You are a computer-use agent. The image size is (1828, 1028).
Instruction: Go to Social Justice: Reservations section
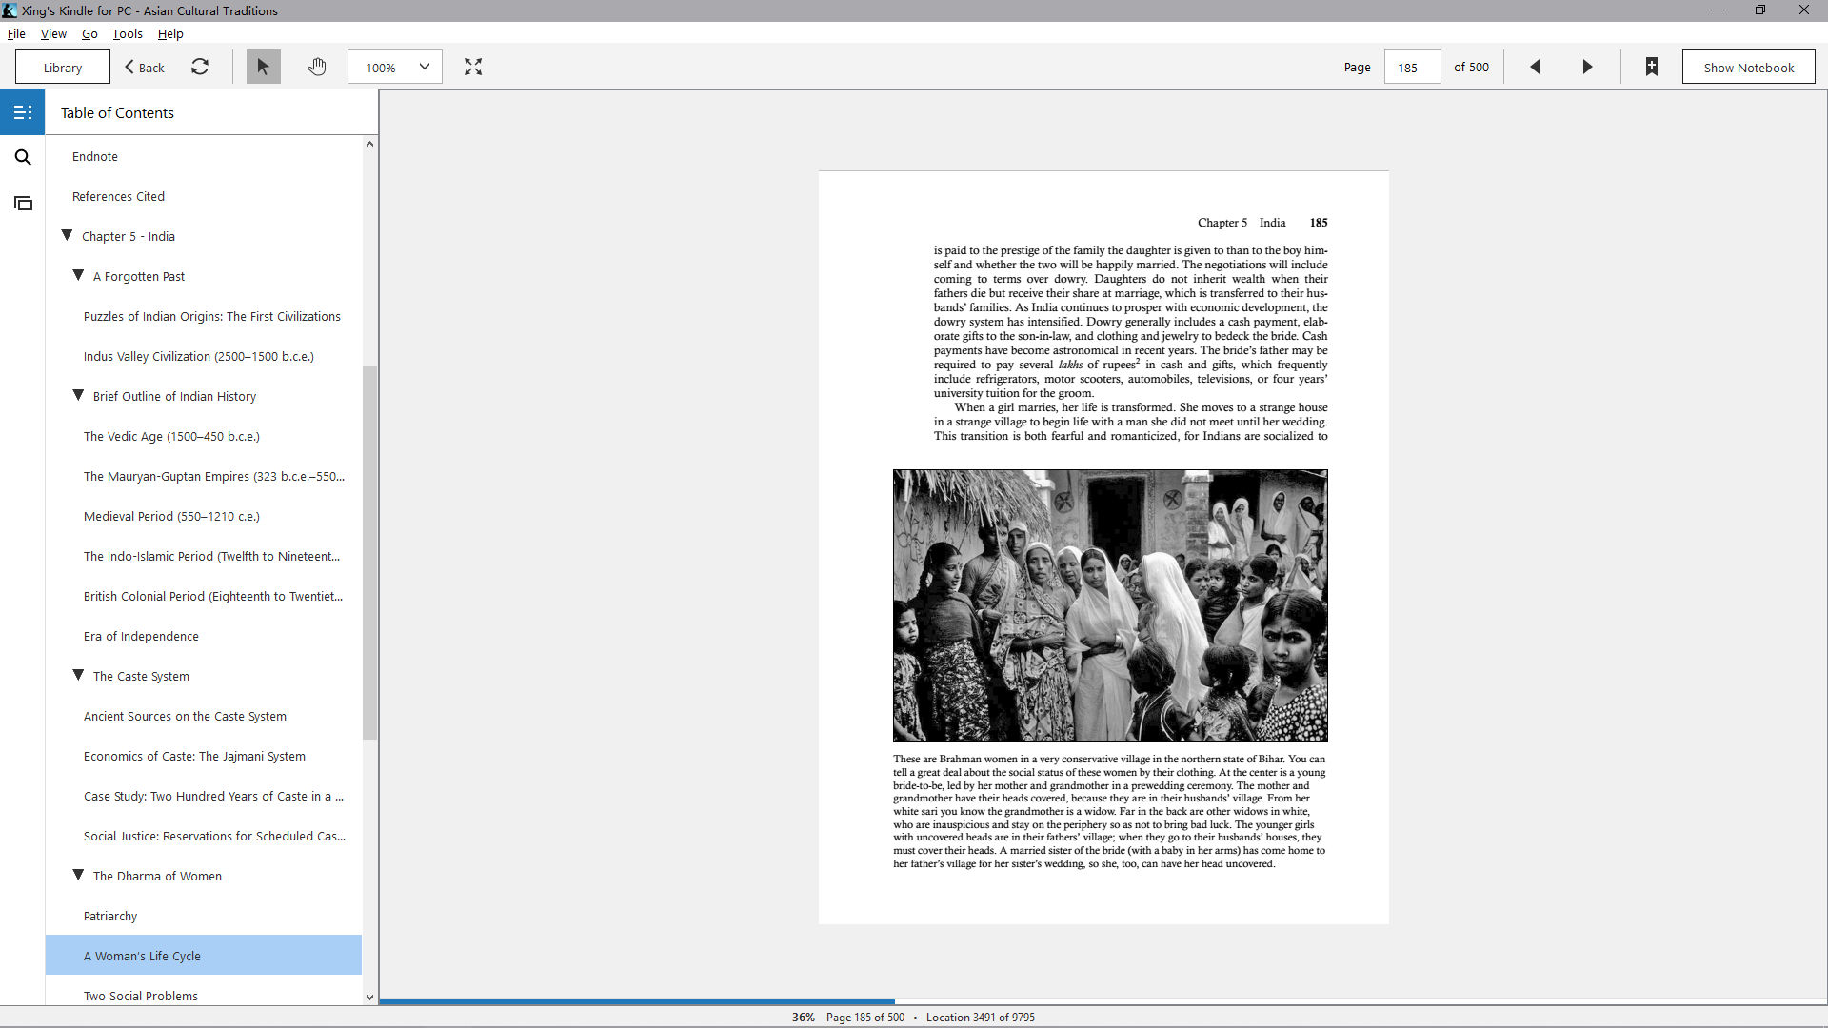[x=204, y=836]
